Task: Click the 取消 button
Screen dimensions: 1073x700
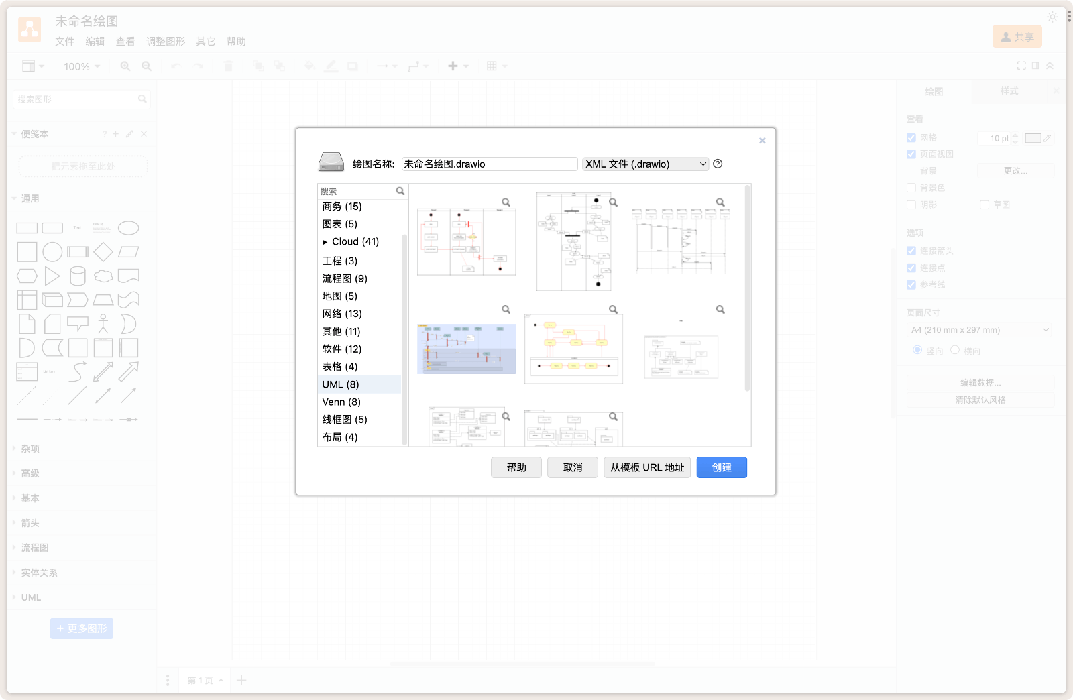Action: (573, 467)
